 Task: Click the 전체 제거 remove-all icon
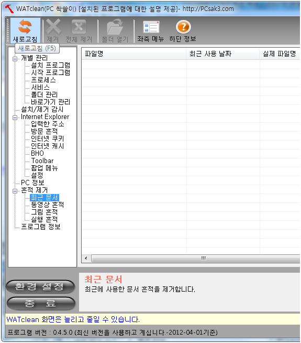tap(79, 27)
